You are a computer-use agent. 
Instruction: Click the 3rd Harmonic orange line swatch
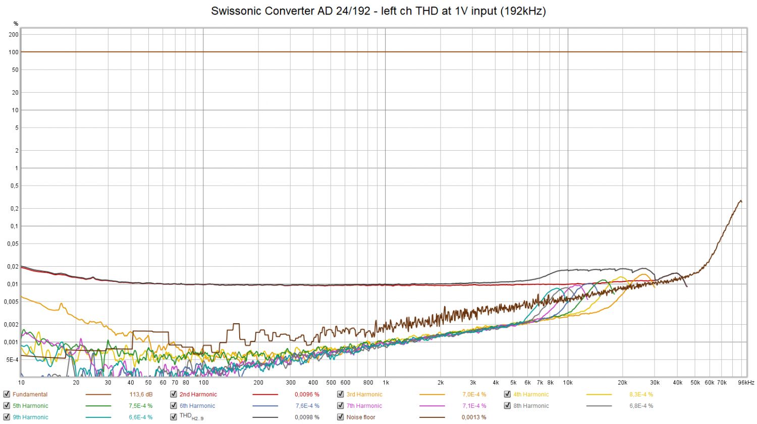pos(432,395)
